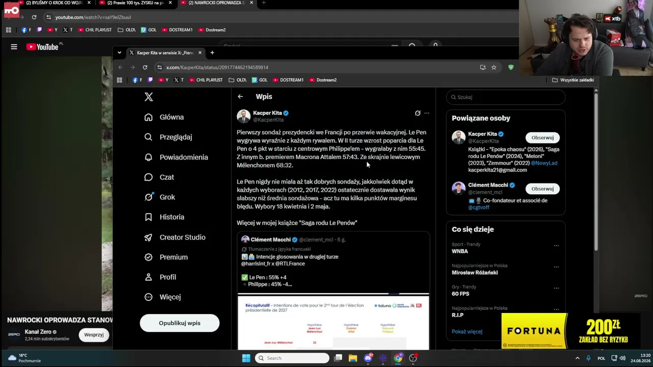
Task: Focus the X Szukaj search field
Action: (x=506, y=97)
